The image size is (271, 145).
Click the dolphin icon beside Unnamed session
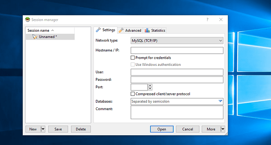(35, 37)
